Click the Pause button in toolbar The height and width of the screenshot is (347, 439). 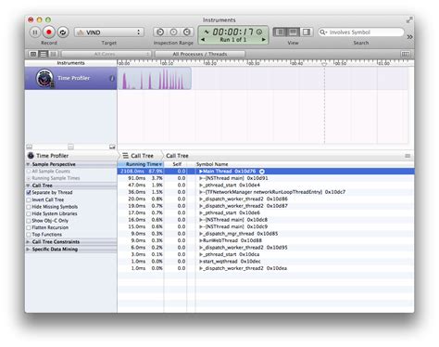(x=35, y=32)
